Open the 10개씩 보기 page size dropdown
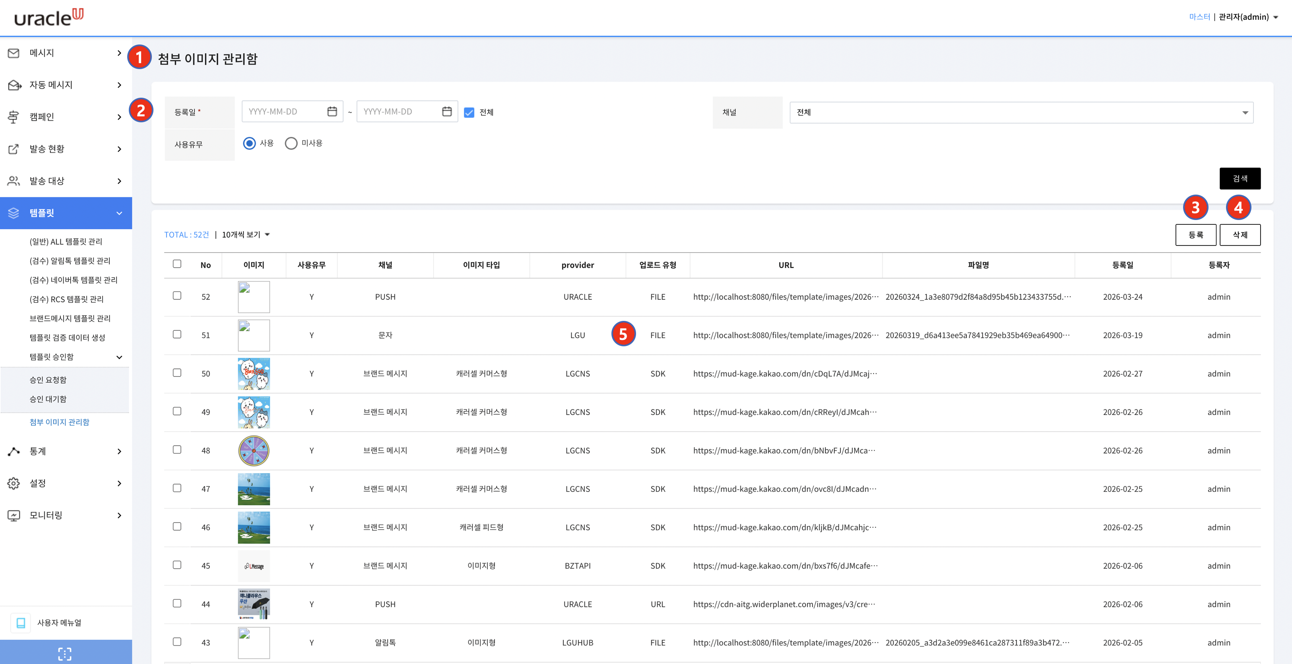The width and height of the screenshot is (1292, 664). click(246, 235)
